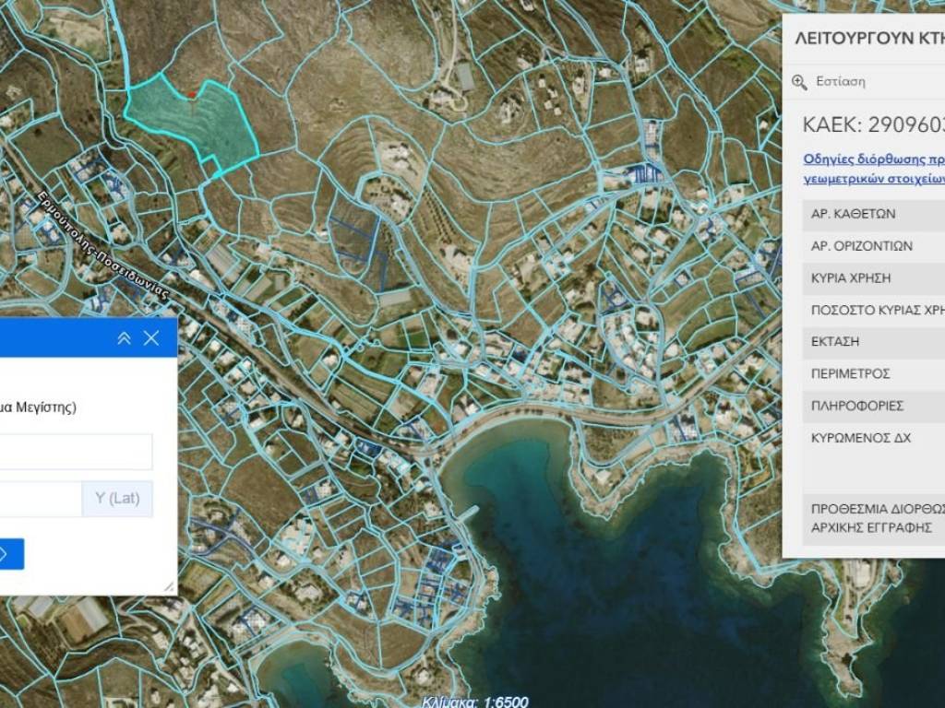Click the Κλίμακα 1:6500 scale indicator

click(477, 702)
